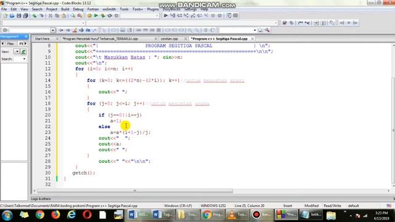Image resolution: width=395 pixels, height=222 pixels.
Task: Switch to the Start here tab
Action: pos(43,39)
